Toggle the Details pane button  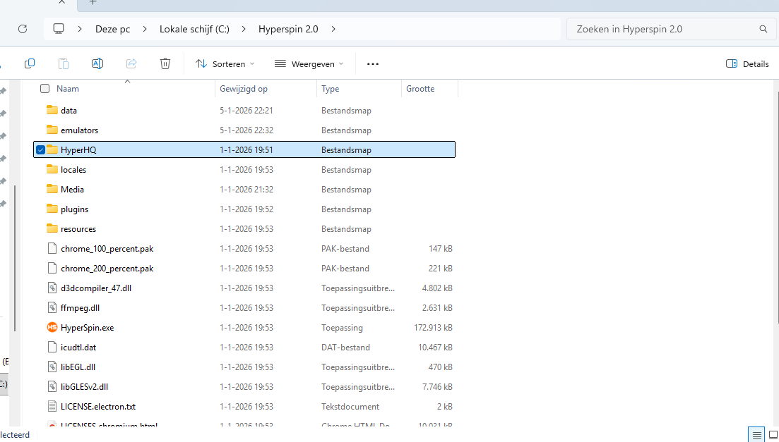pos(747,63)
